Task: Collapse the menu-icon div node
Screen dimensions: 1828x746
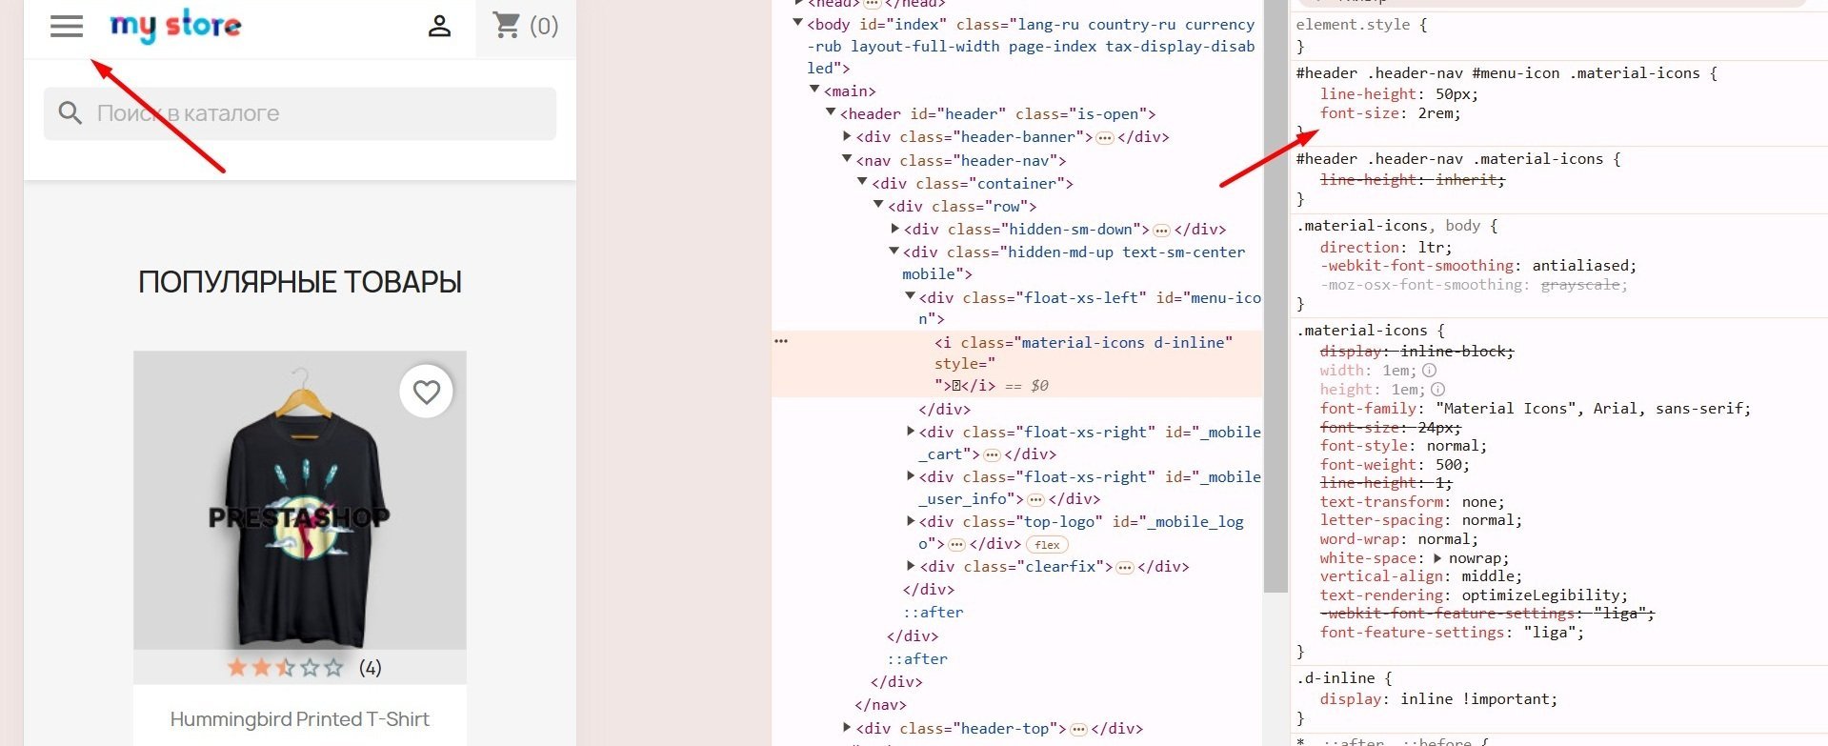Action: [910, 296]
